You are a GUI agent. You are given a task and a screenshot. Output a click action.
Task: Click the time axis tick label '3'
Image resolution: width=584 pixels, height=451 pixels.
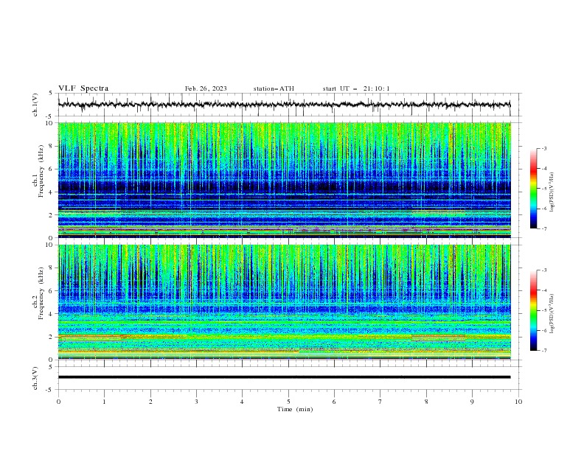(196, 402)
